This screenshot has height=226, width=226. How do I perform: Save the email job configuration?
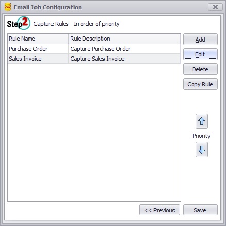point(200,210)
